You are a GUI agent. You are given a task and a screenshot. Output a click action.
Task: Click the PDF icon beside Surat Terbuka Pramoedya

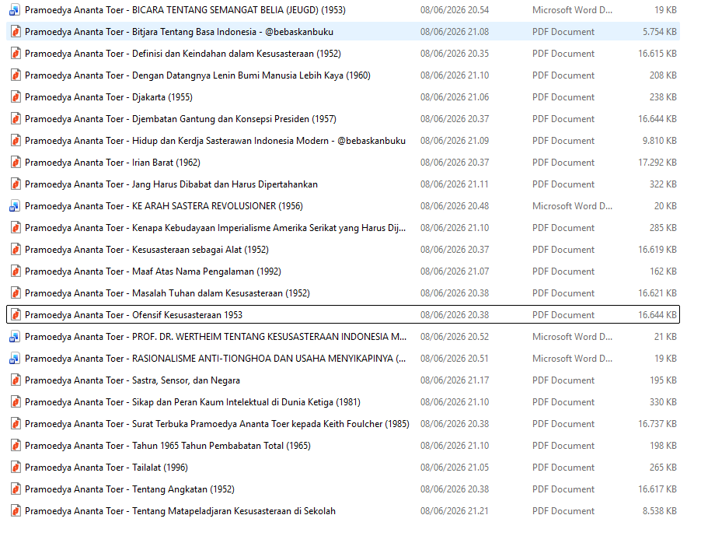coord(16,424)
